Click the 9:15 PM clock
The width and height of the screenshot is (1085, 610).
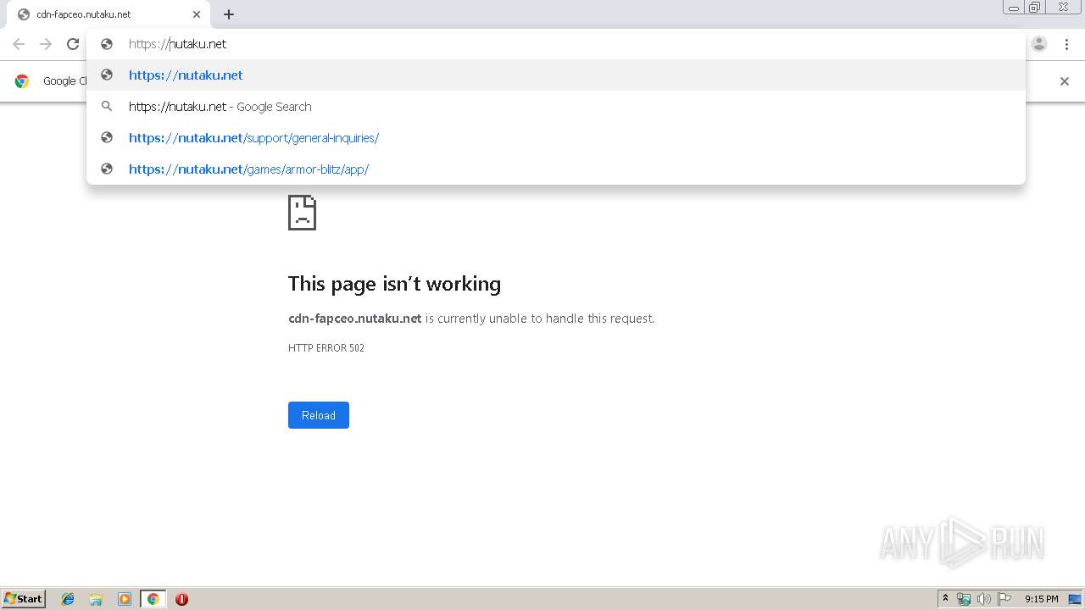(x=1041, y=599)
